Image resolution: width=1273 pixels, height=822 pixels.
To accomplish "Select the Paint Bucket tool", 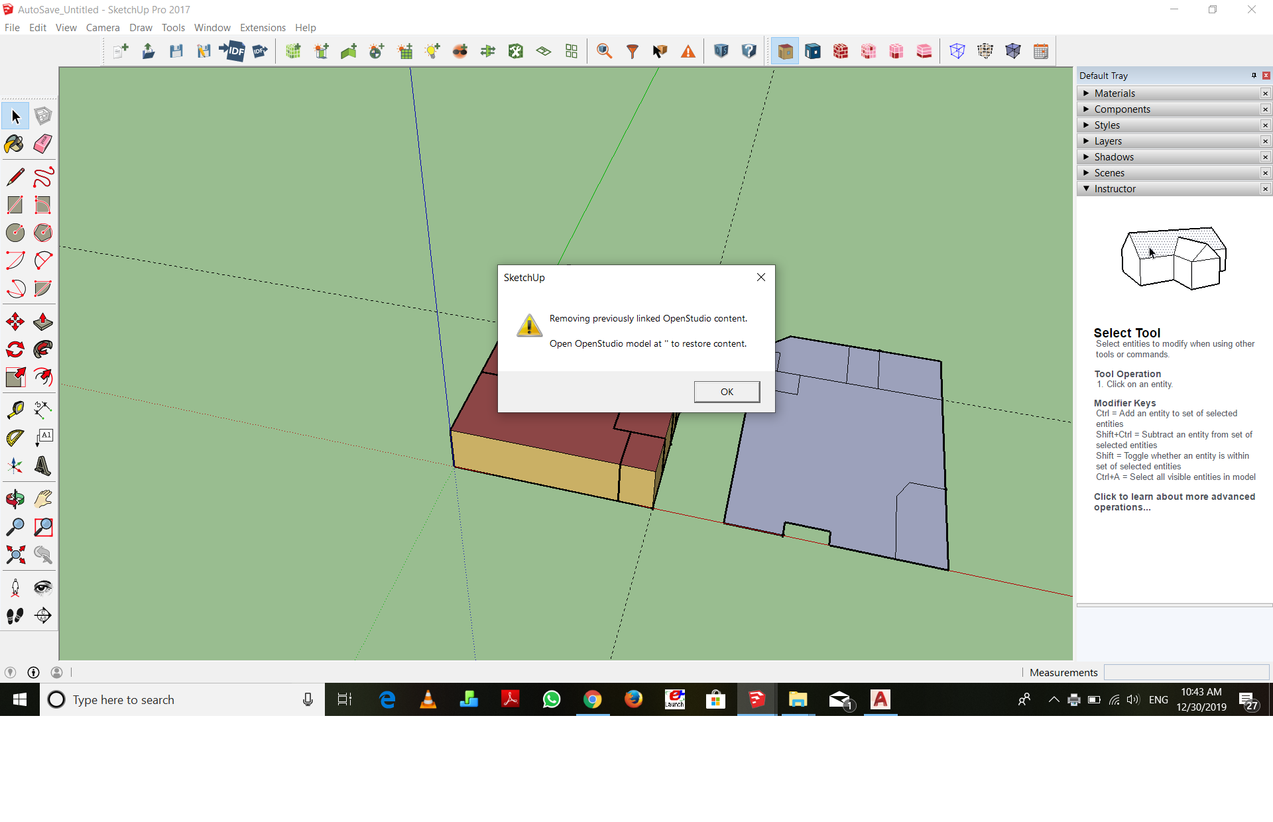I will pyautogui.click(x=15, y=144).
